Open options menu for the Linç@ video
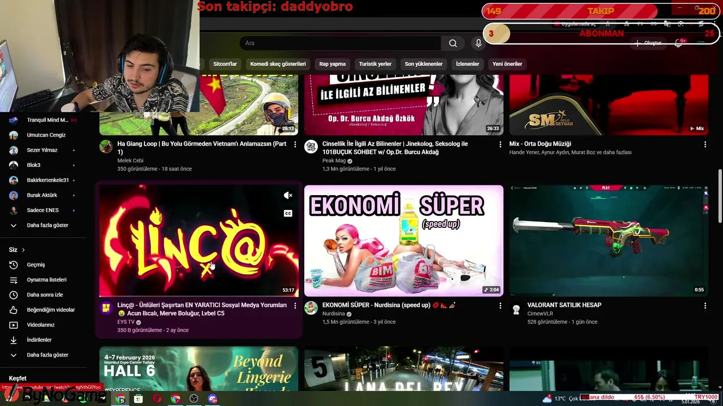This screenshot has width=723, height=406. coord(295,306)
